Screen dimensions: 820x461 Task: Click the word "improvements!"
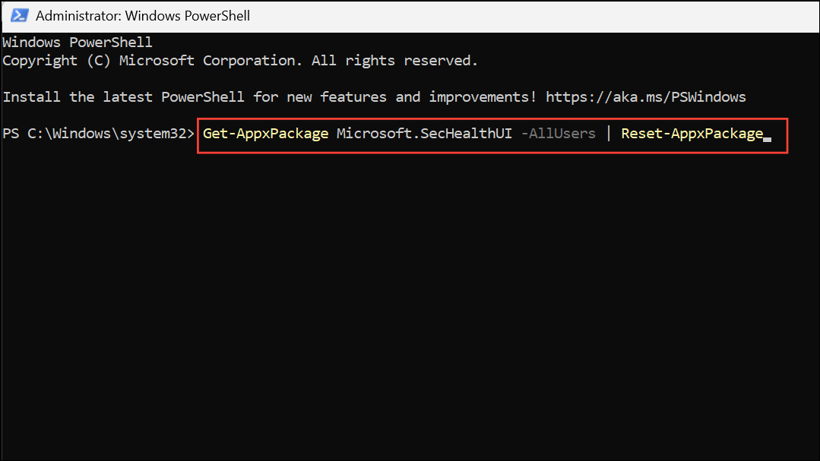[483, 97]
